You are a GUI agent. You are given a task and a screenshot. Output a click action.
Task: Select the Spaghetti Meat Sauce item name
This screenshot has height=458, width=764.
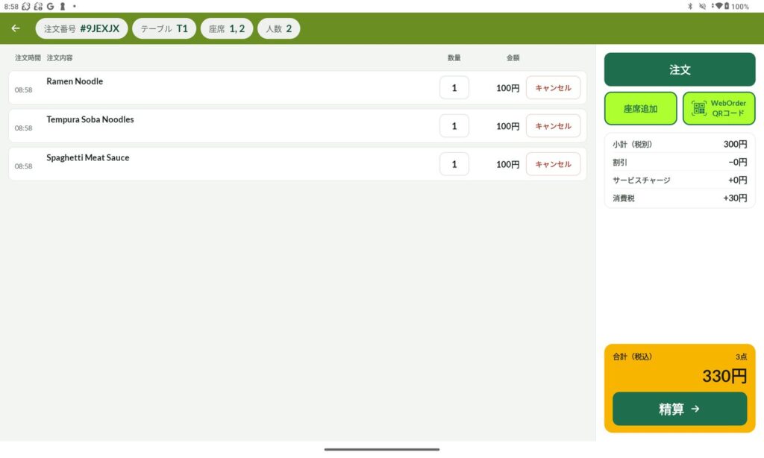point(88,157)
